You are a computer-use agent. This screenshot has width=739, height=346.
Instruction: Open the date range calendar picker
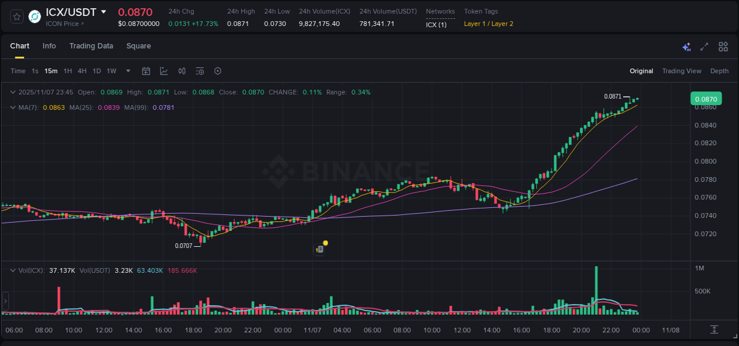pyautogui.click(x=146, y=71)
